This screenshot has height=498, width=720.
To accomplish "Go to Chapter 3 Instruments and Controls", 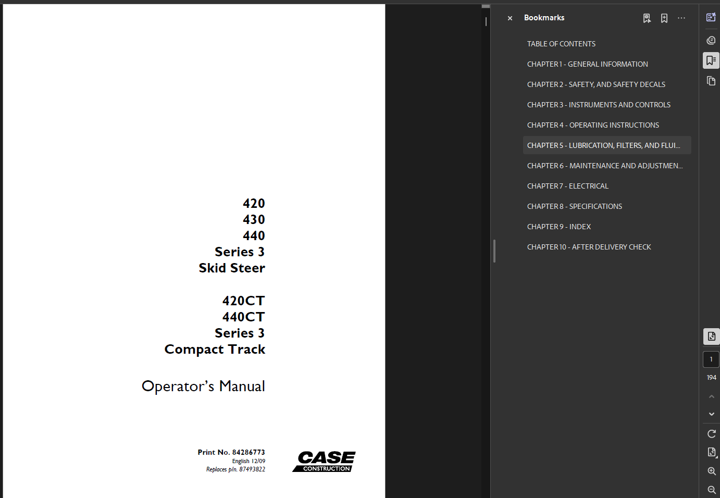I will [599, 105].
